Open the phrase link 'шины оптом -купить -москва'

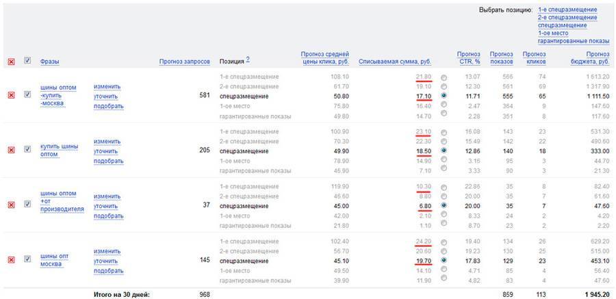58,96
